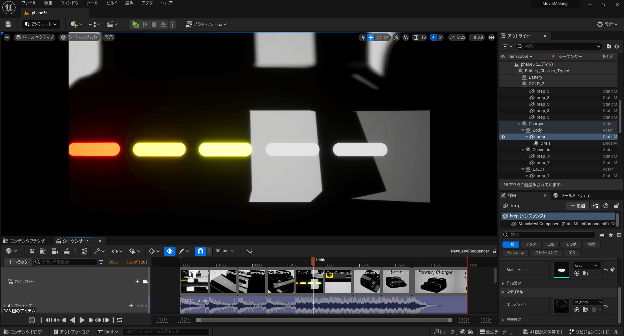Open the アクタ menu
Image resolution: width=624 pixels, height=336 pixels.
pyautogui.click(x=147, y=3)
